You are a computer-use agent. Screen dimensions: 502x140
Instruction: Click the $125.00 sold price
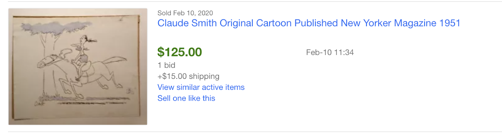pos(179,52)
